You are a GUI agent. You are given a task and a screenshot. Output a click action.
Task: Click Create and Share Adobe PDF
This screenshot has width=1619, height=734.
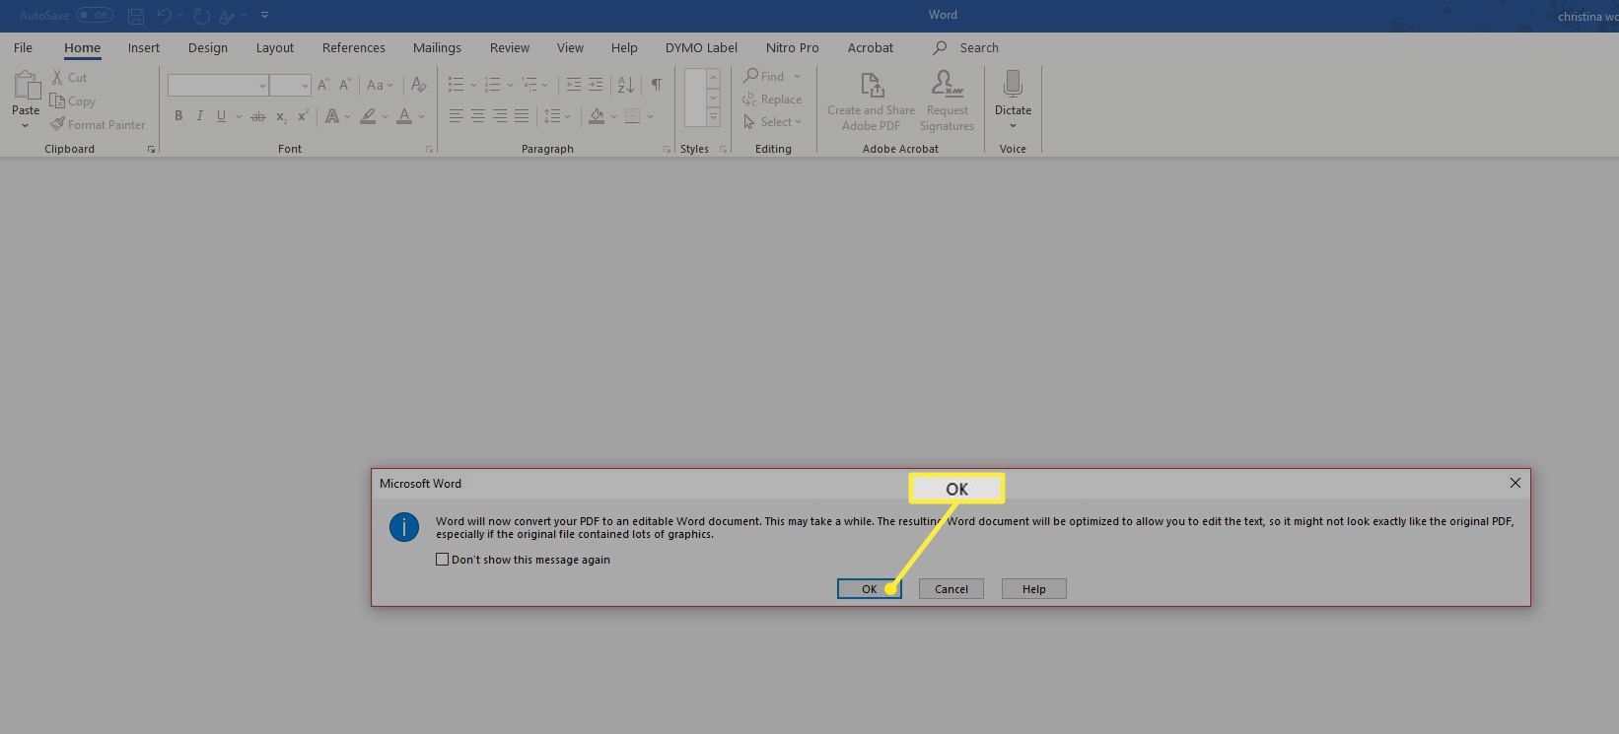point(871,101)
